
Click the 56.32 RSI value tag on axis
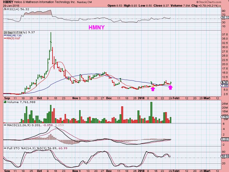[225, 17]
